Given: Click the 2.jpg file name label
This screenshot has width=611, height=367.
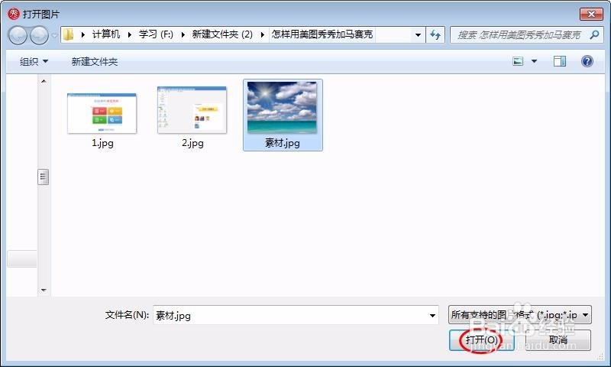Looking at the screenshot, I should coord(192,143).
